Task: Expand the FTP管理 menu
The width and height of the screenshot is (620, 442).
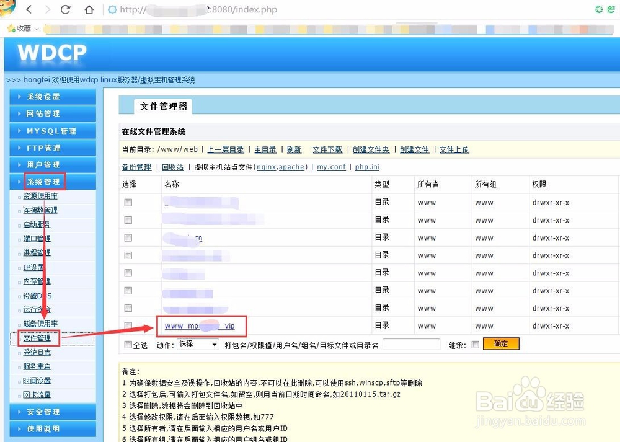Action: (53, 148)
